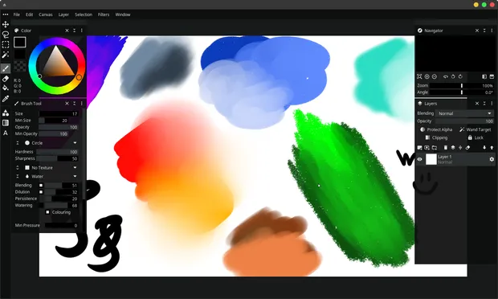Select the Text tool

point(6,133)
